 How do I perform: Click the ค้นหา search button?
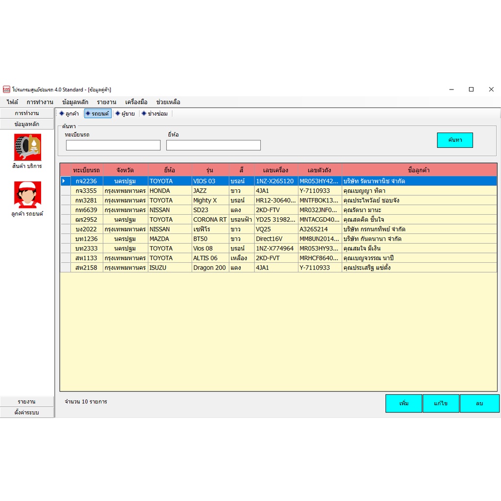pos(455,140)
